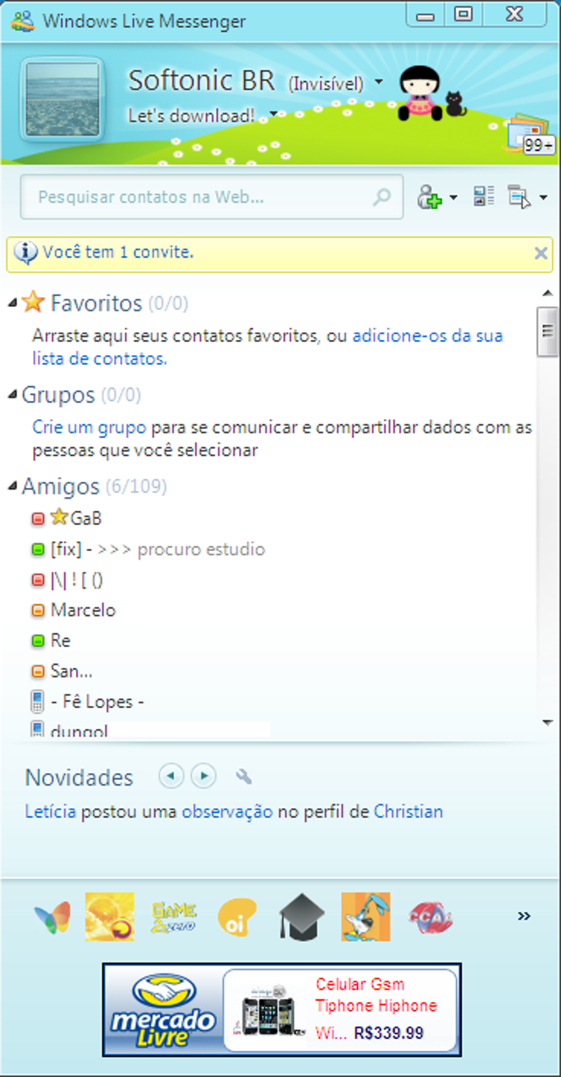This screenshot has width=561, height=1077.
Task: Select contact Re
Action: coord(60,640)
